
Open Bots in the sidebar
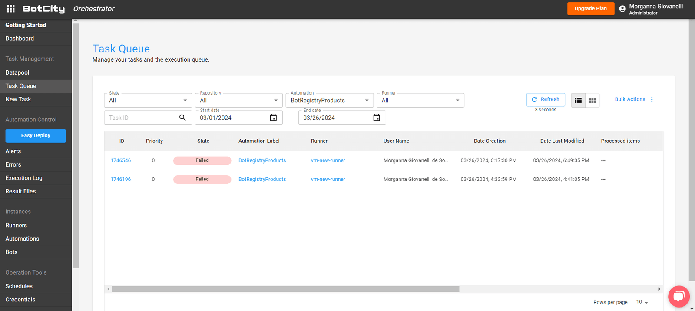click(11, 252)
